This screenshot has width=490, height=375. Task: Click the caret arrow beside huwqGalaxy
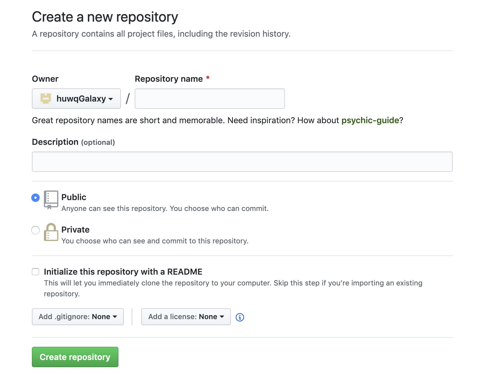coord(111,99)
